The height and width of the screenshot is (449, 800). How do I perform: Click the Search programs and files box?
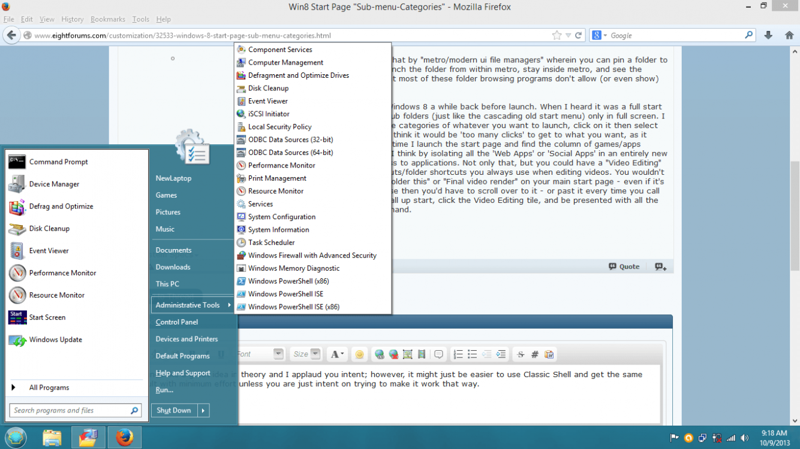76,411
